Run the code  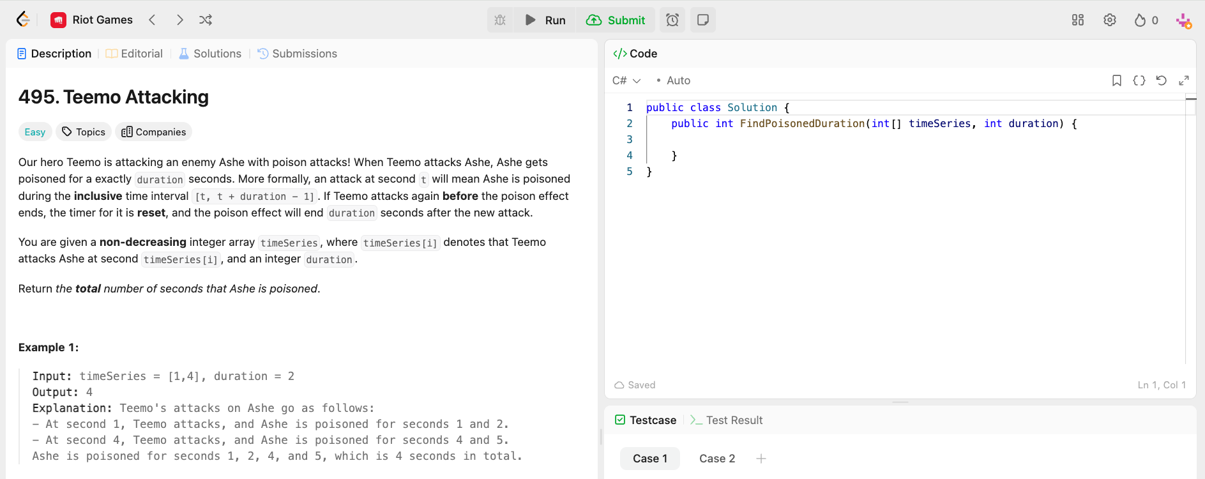coord(545,20)
